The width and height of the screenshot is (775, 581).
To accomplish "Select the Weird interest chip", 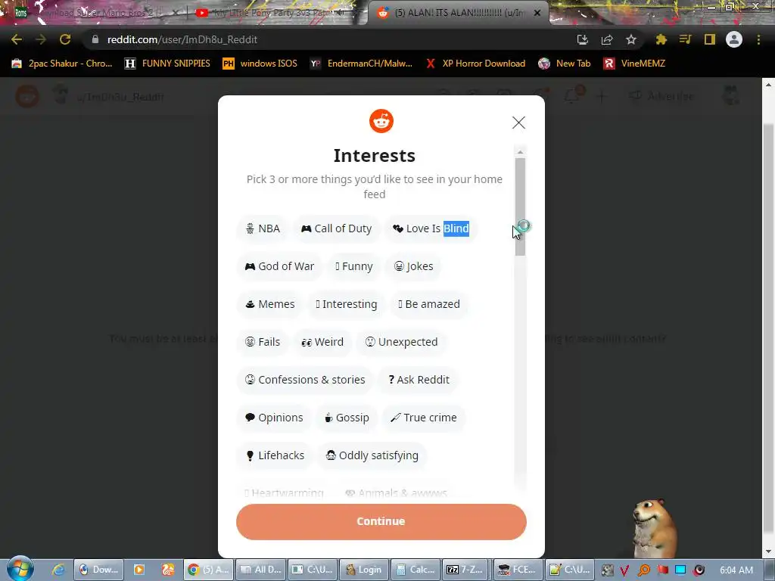I will coord(322,342).
